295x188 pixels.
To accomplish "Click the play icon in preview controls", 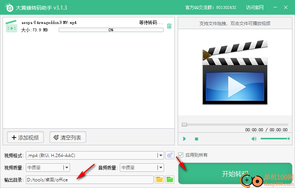I will 184,139.
